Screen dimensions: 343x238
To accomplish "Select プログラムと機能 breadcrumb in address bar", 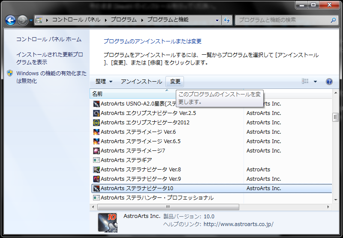I will [168, 20].
